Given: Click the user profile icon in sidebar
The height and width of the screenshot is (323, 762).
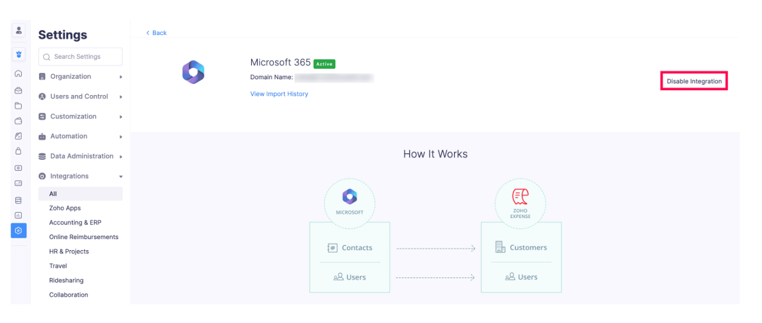Looking at the screenshot, I should tap(19, 30).
